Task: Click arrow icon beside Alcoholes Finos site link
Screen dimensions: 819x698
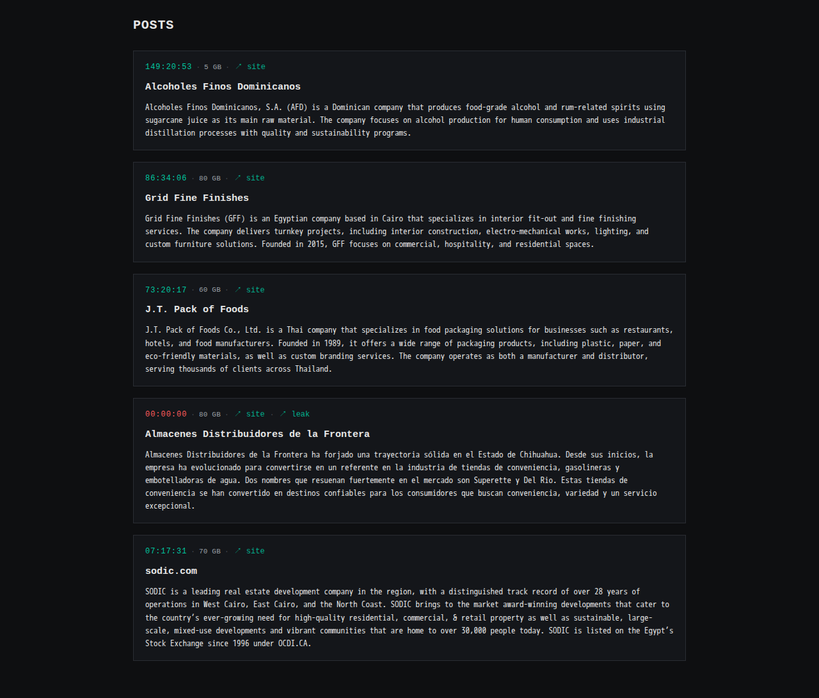Action: coord(239,67)
